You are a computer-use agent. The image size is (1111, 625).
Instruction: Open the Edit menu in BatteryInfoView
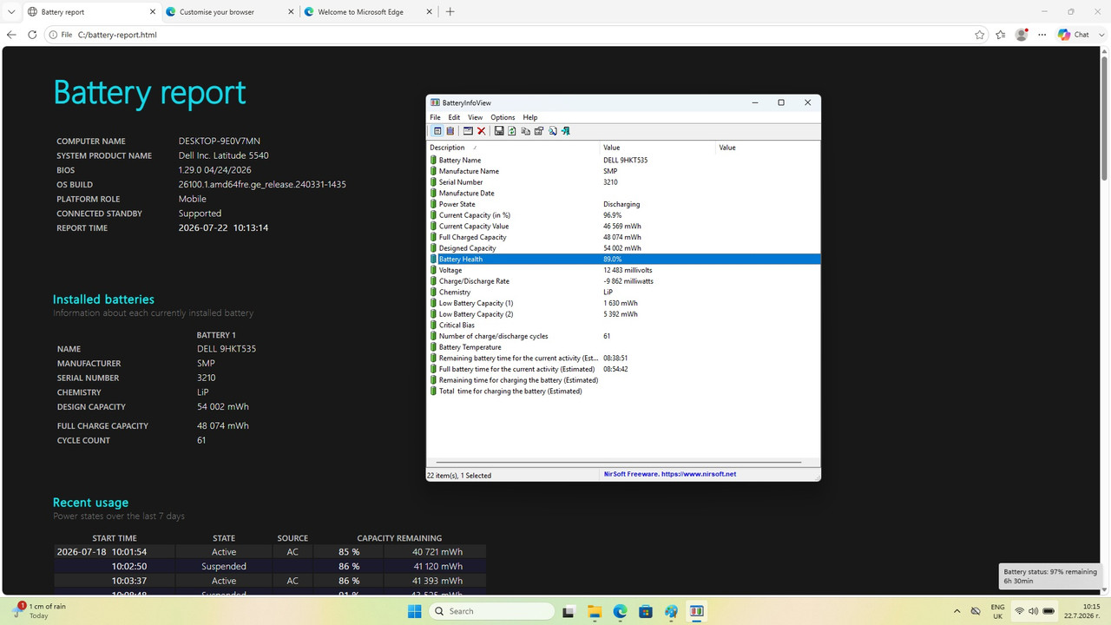(454, 117)
